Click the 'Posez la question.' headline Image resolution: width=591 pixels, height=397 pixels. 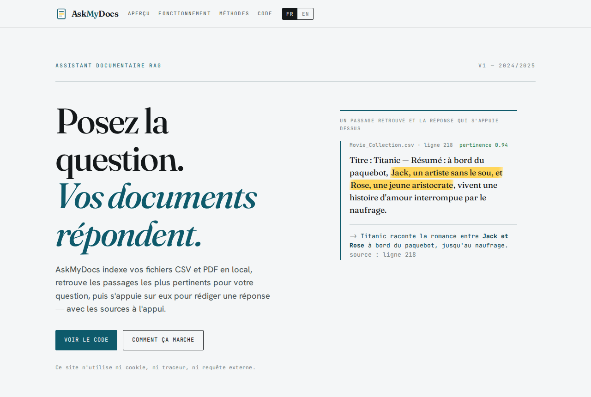tap(120, 142)
